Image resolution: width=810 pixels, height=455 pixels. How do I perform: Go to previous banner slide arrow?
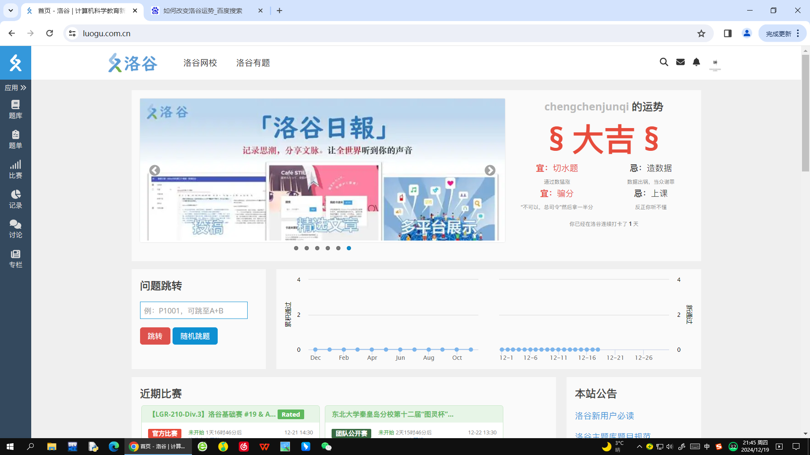[155, 170]
